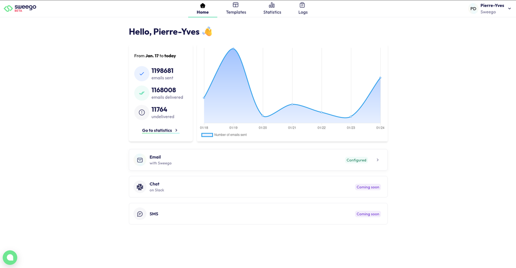Screen dimensions: 516x268
Task: Open the Home tab
Action: (203, 9)
